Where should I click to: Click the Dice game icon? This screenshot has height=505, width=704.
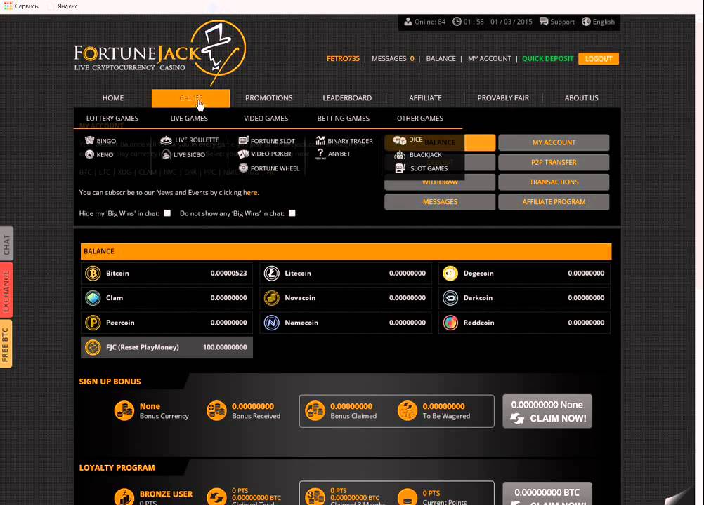point(400,140)
